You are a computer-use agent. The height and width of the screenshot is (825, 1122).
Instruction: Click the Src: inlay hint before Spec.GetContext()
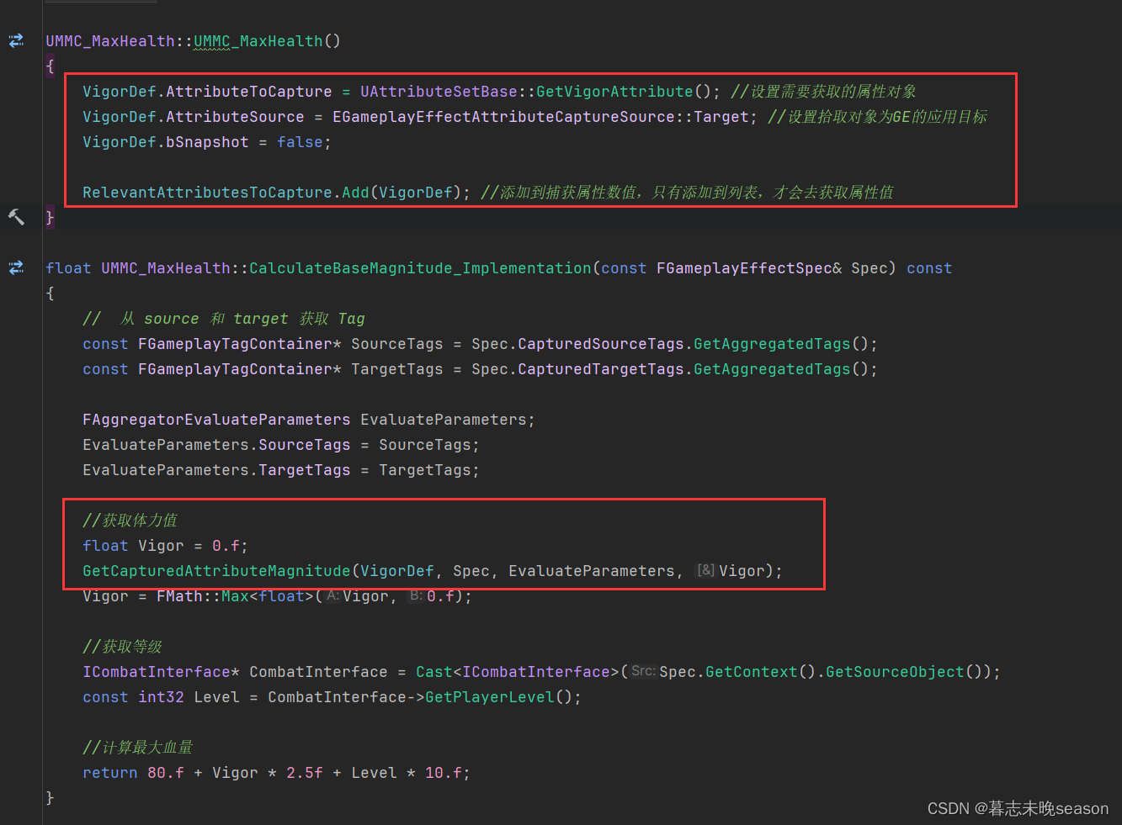tap(643, 671)
